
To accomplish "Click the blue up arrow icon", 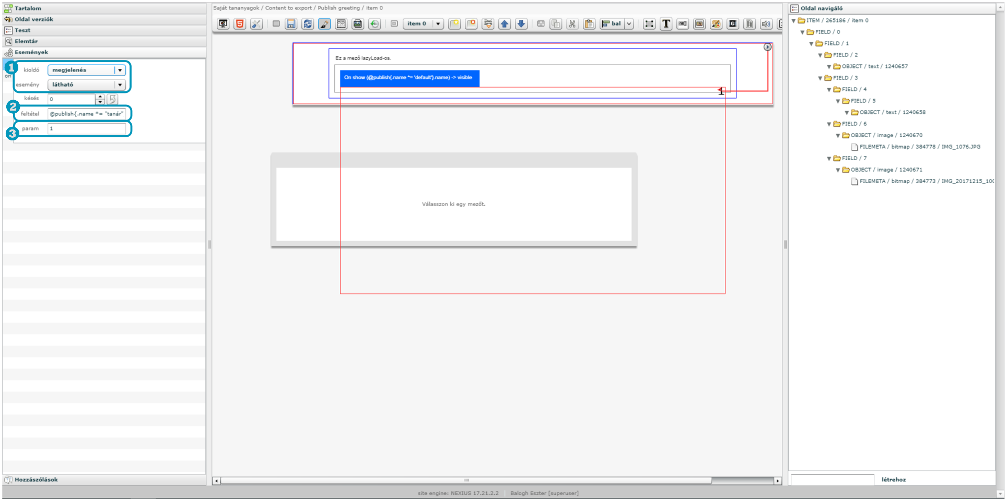I will [x=505, y=24].
